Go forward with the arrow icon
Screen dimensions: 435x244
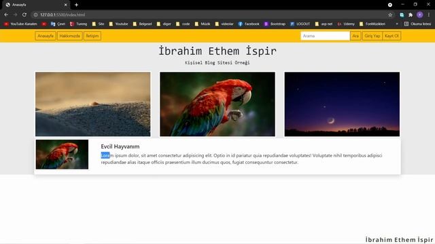point(15,15)
